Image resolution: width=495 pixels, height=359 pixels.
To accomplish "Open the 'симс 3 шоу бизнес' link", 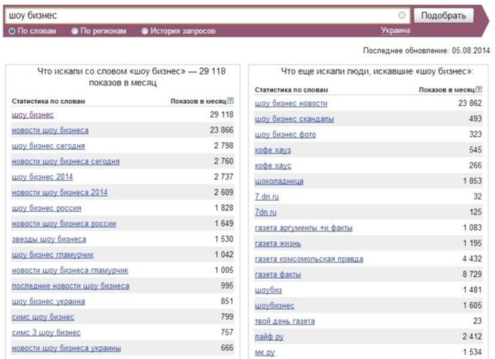I will coord(46,332).
